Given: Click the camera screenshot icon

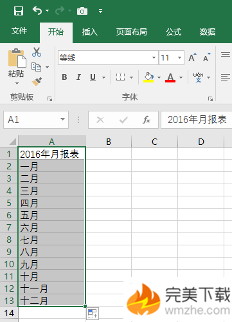Looking at the screenshot, I should [x=82, y=11].
